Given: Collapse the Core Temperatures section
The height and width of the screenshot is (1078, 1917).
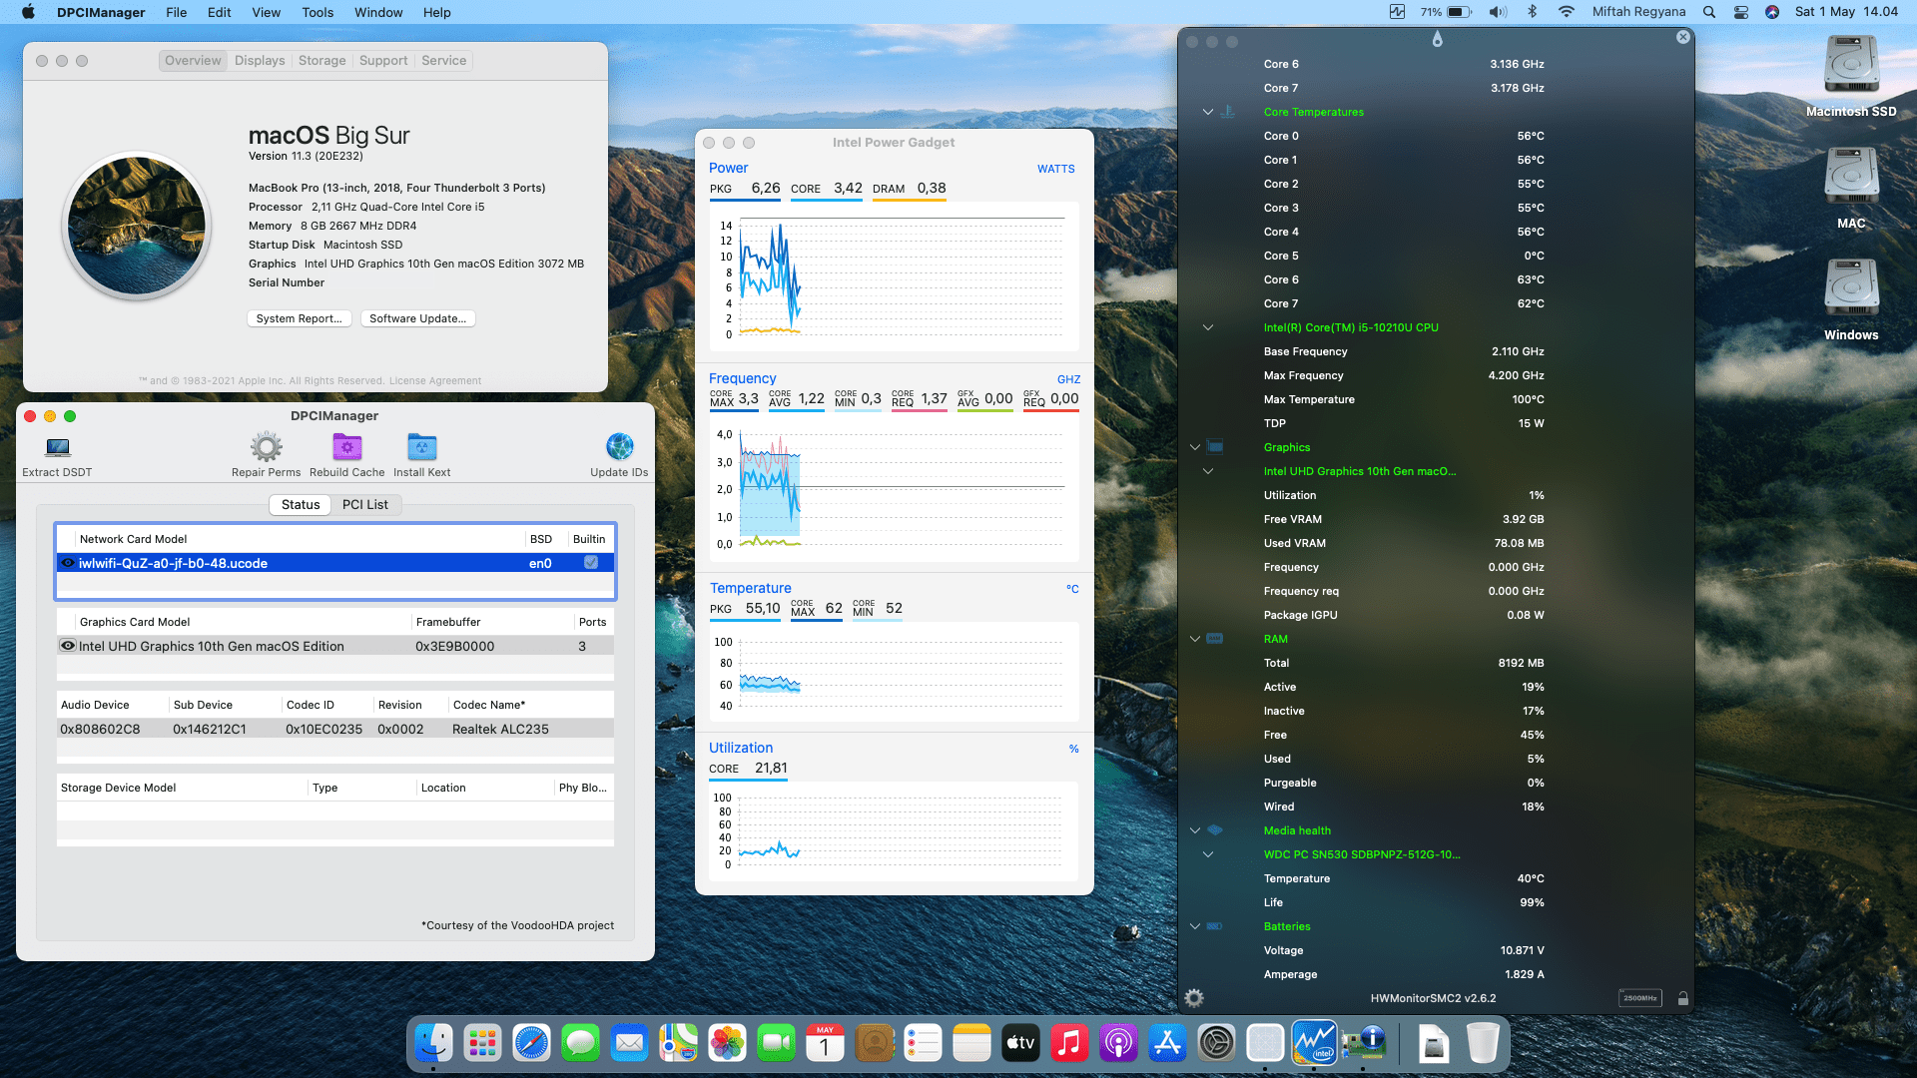Looking at the screenshot, I should click(x=1207, y=112).
